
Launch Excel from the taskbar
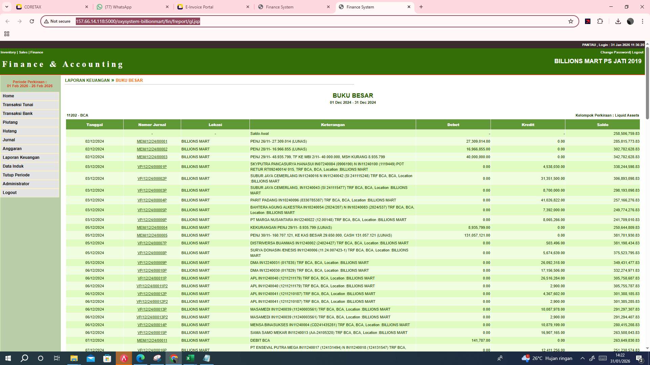(x=190, y=358)
